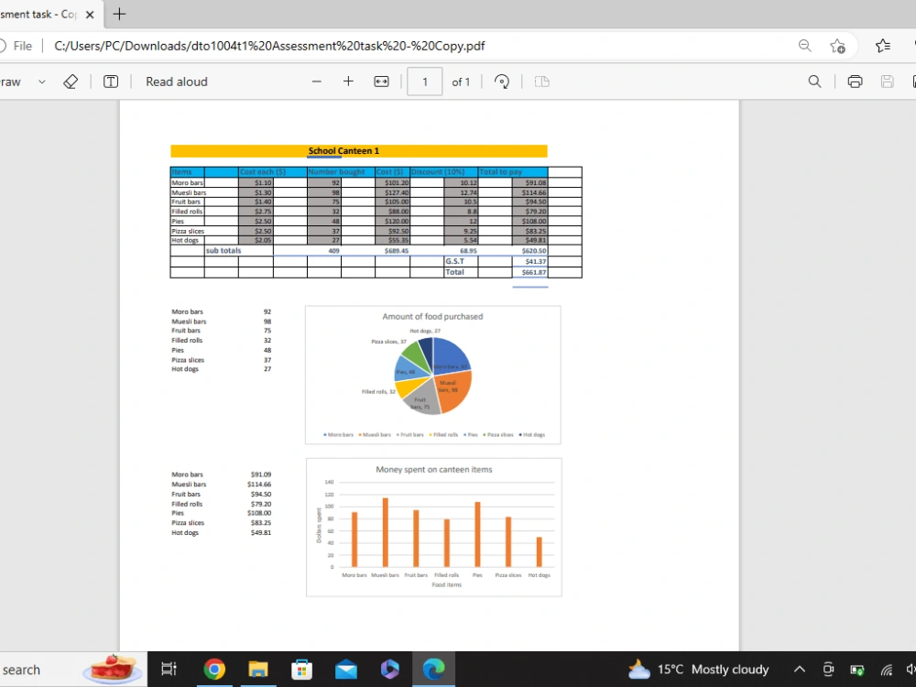Select the Add text tool
916x687 pixels.
click(x=111, y=82)
